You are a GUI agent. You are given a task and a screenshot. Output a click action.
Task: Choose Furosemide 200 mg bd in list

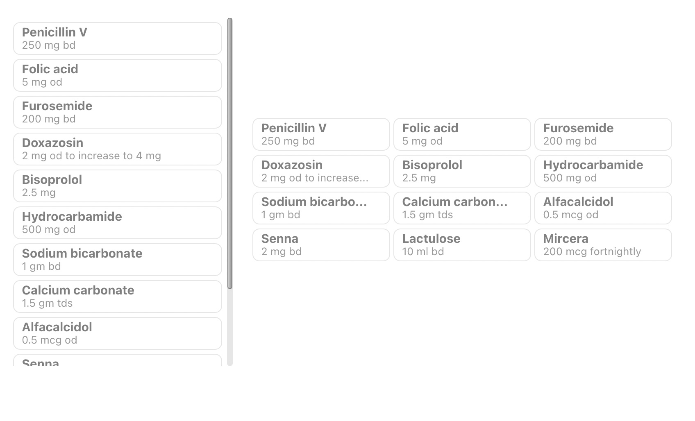[x=117, y=112]
